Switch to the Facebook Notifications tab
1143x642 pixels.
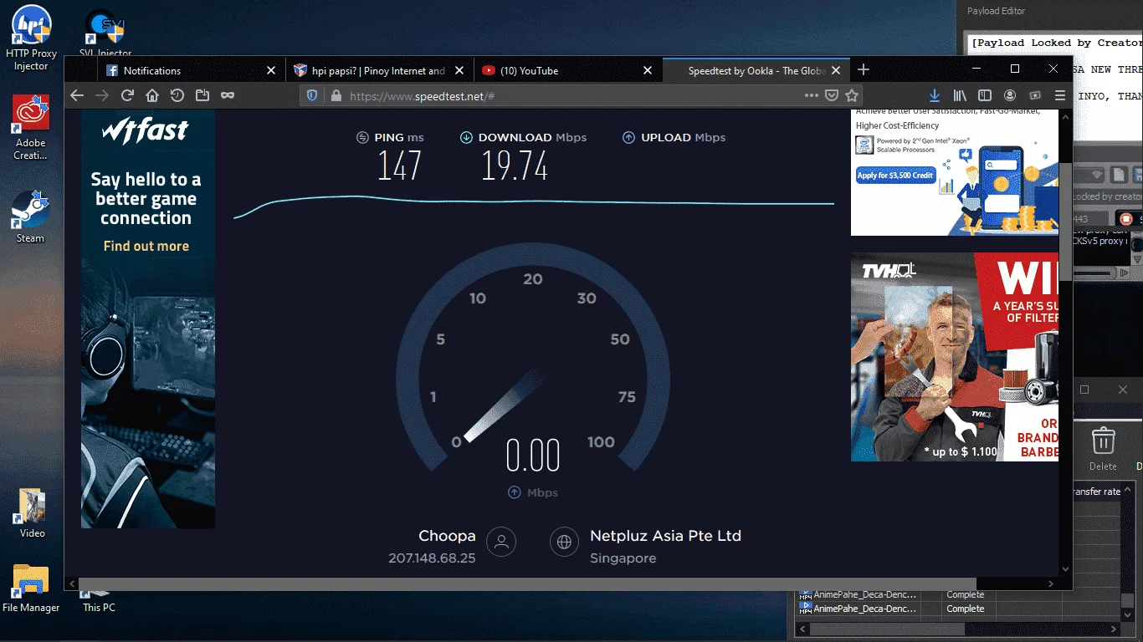[x=192, y=71]
